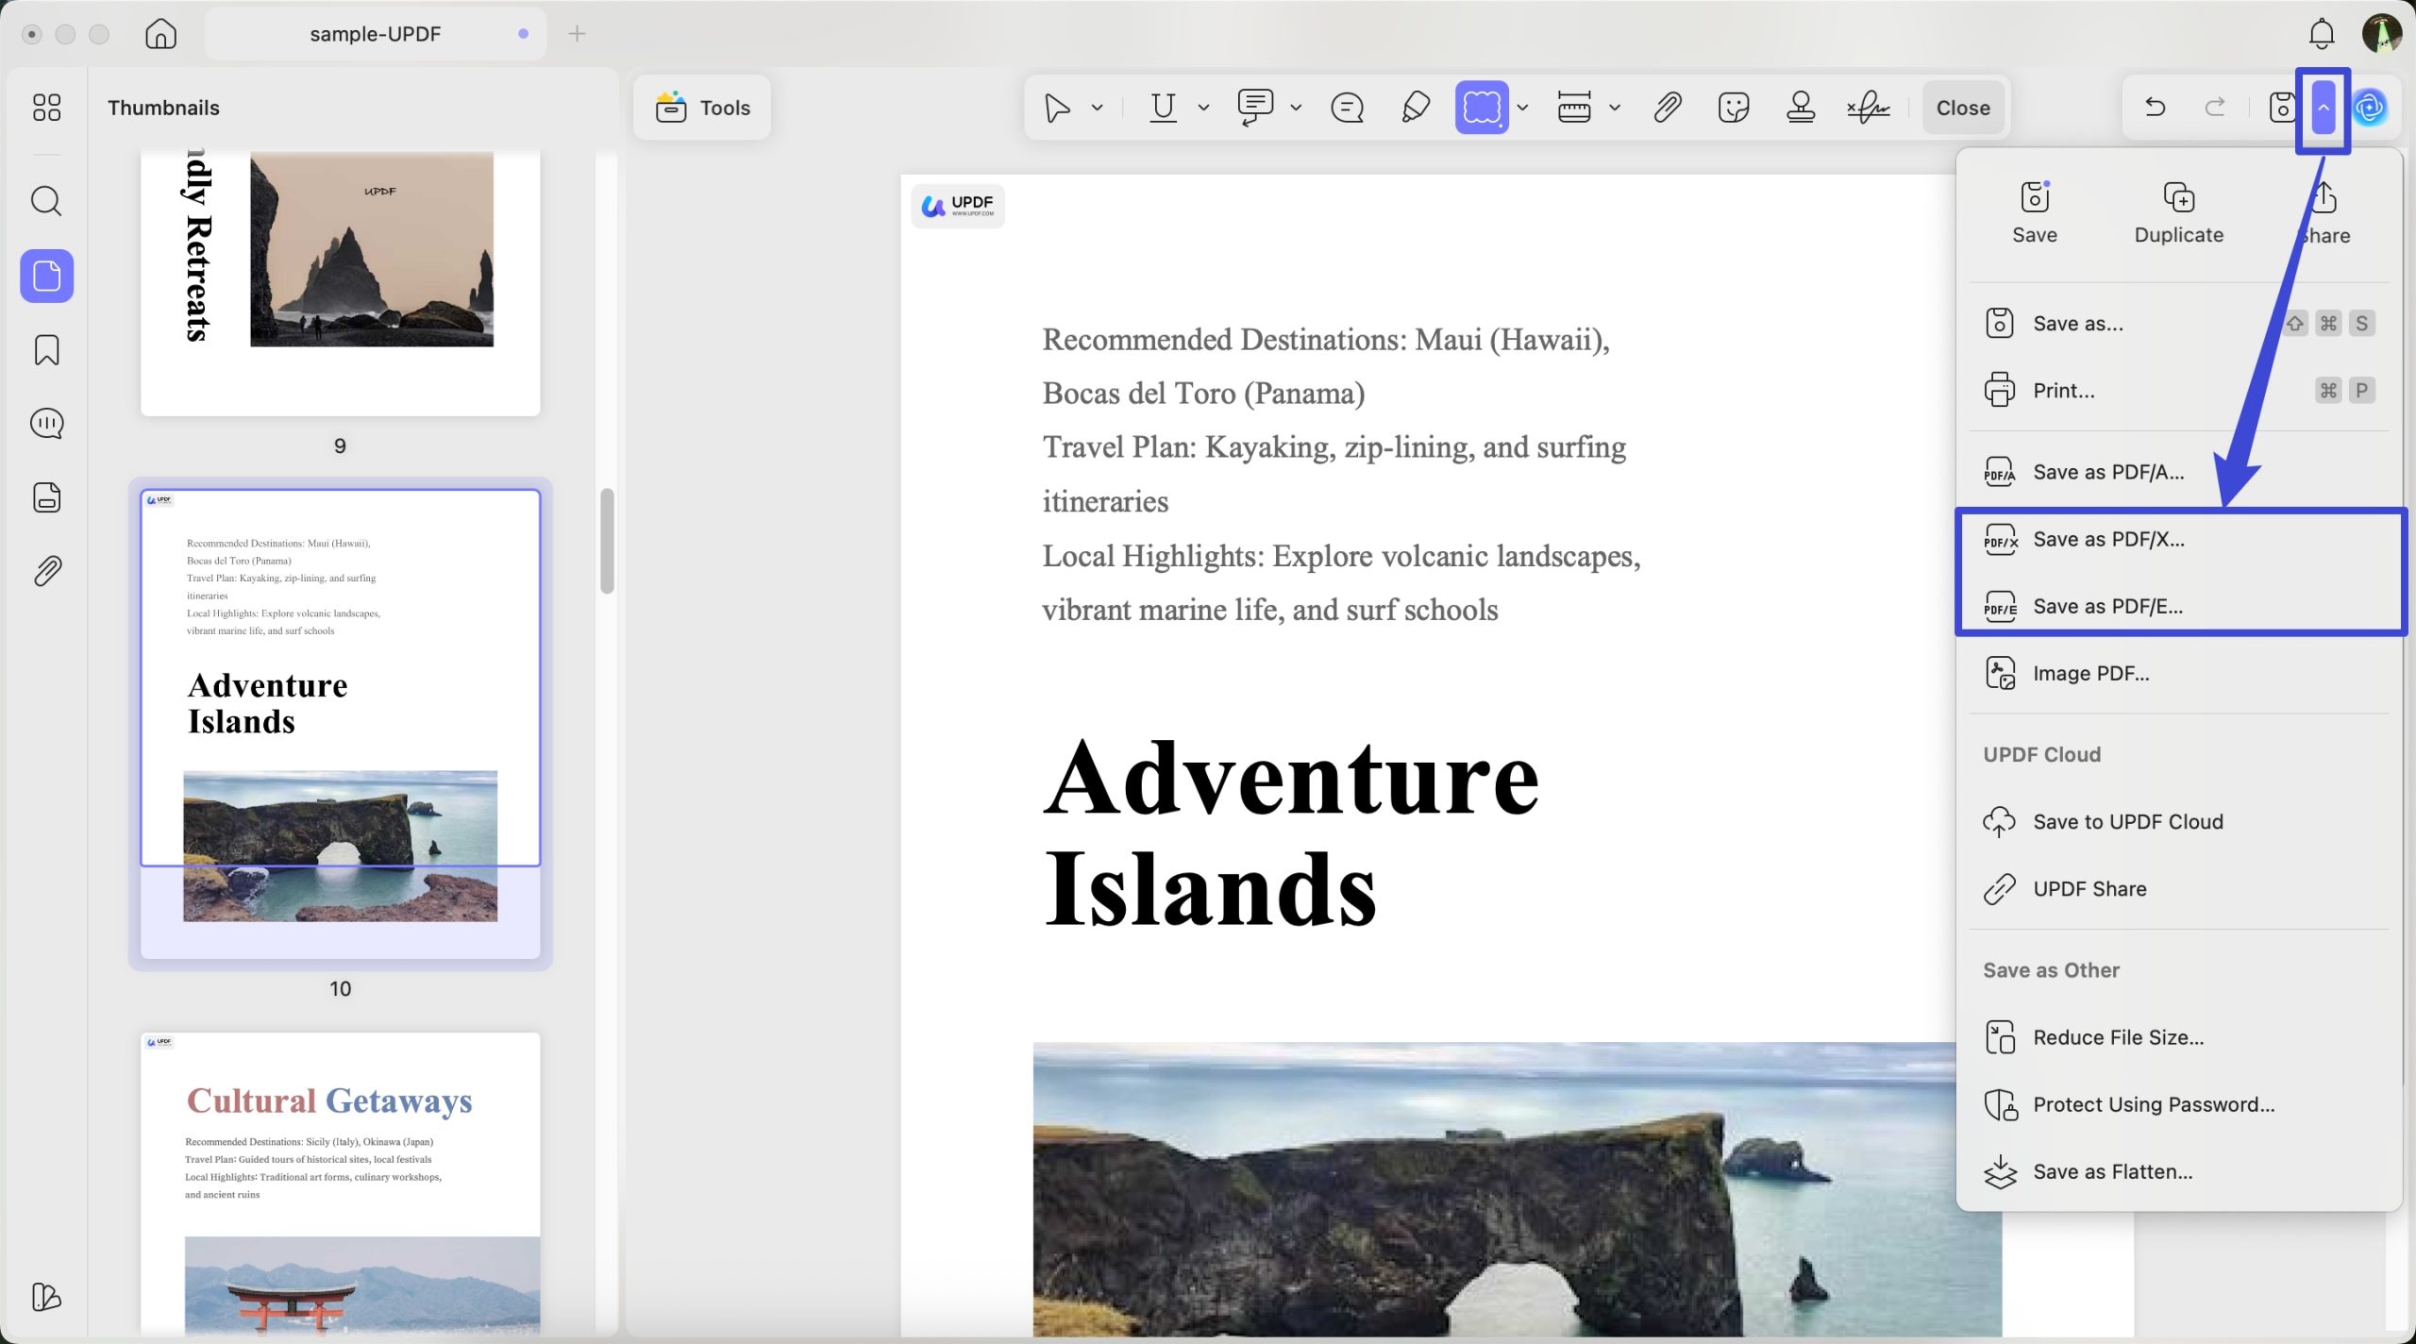Viewport: 2416px width, 1344px height.
Task: Expand the underline tool dropdown arrow
Action: click(1203, 108)
